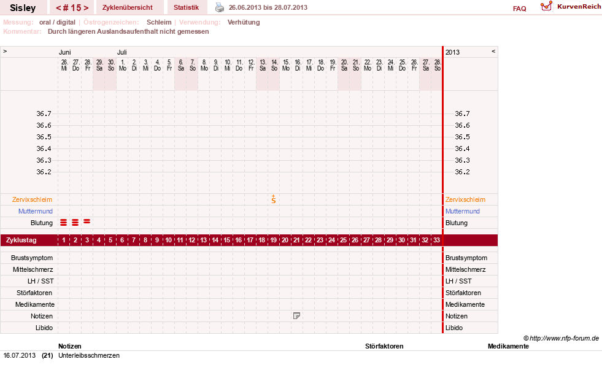Switch to the Statistik tab

pyautogui.click(x=186, y=8)
